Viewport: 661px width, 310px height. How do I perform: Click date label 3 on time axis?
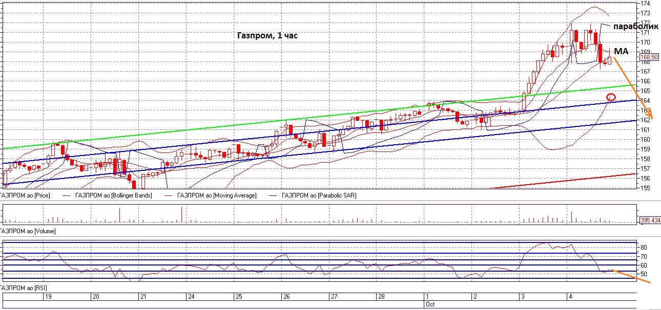pyautogui.click(x=522, y=297)
